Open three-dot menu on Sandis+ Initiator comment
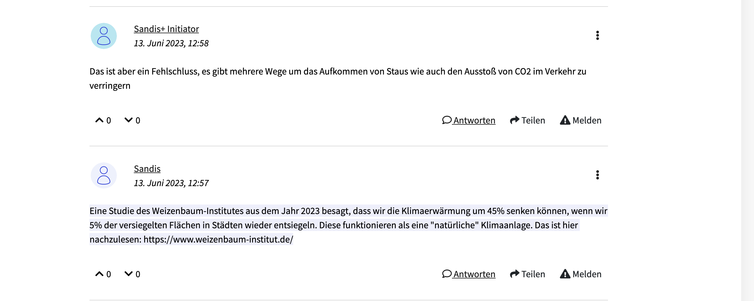Screen dimensions: 754x301 pos(597,35)
